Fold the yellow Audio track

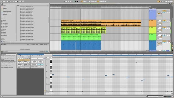click(x=150, y=27)
